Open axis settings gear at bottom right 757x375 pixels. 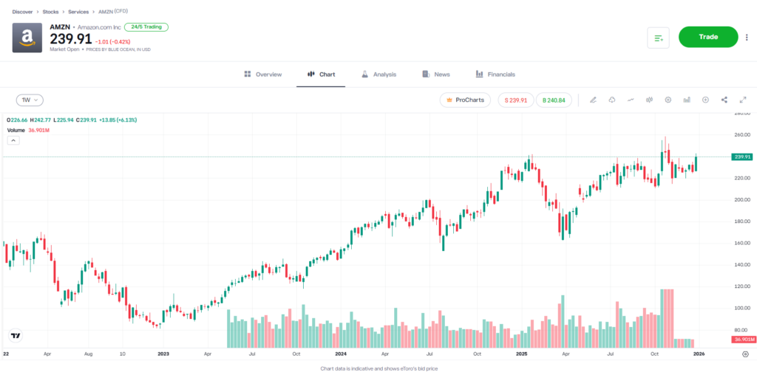[745, 354]
